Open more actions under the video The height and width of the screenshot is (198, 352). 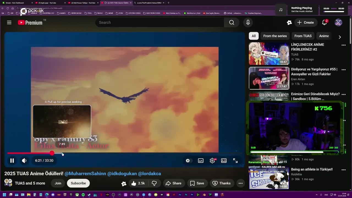pyautogui.click(x=241, y=183)
